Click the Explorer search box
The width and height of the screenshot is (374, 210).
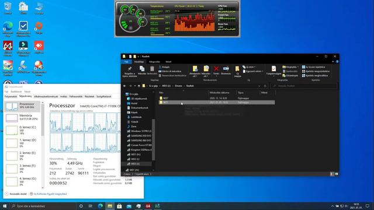tap(304, 86)
